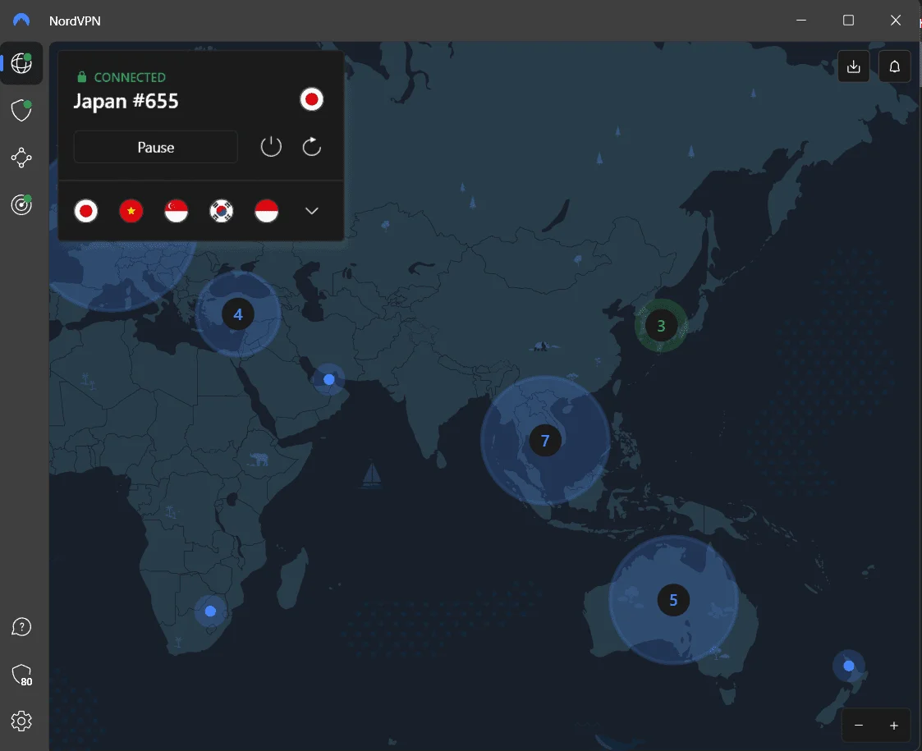The width and height of the screenshot is (922, 751).
Task: Click the reconnect refresh icon
Action: [x=312, y=147]
